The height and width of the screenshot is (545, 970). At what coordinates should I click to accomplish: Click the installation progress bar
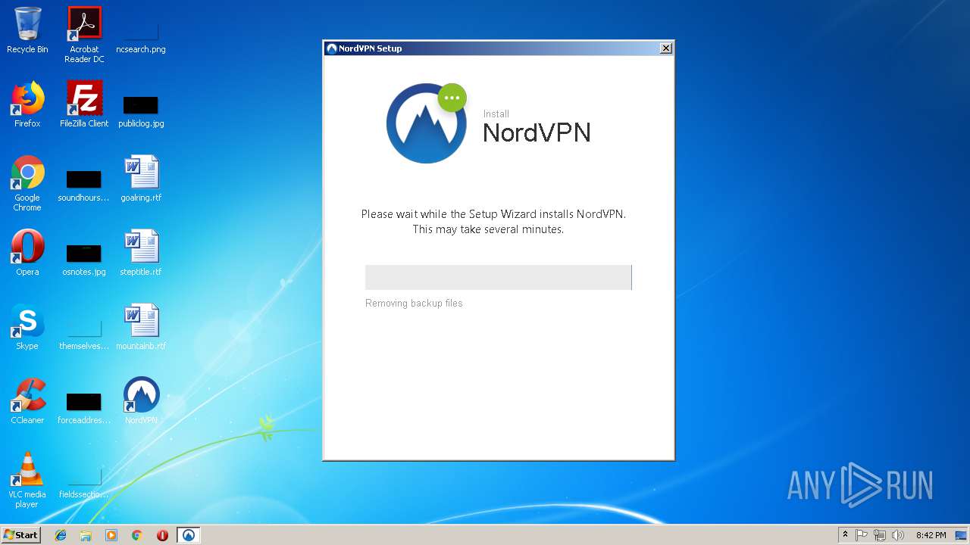point(498,277)
